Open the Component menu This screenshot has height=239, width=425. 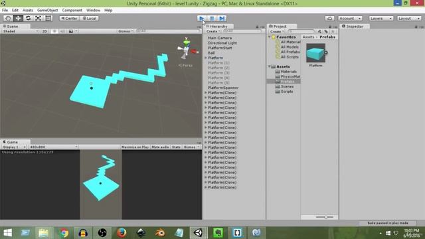[72, 10]
